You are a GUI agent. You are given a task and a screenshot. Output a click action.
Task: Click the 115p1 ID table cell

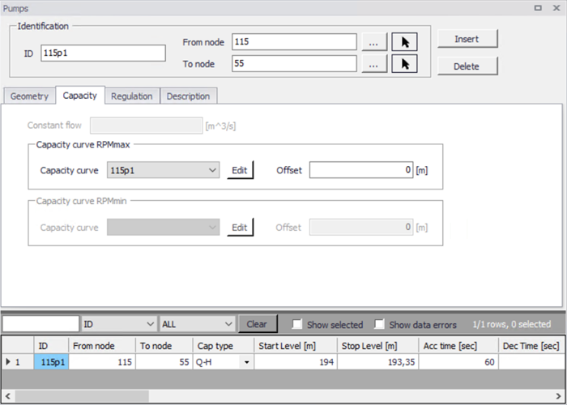pyautogui.click(x=51, y=362)
